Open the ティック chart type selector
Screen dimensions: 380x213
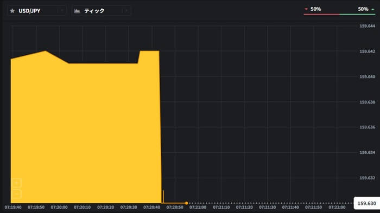pyautogui.click(x=102, y=11)
